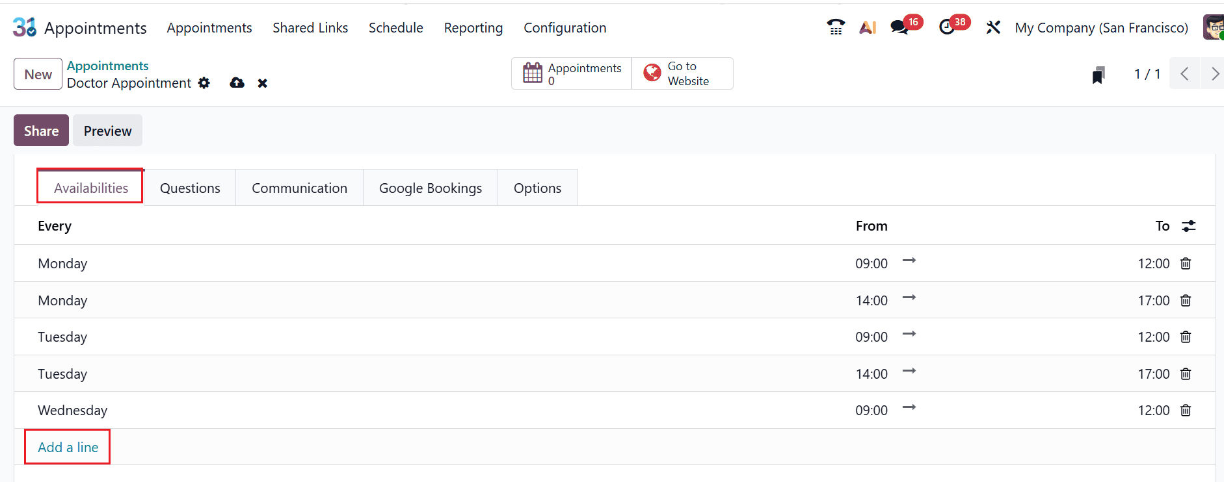
Task: Click the Preview button
Action: [x=107, y=131]
